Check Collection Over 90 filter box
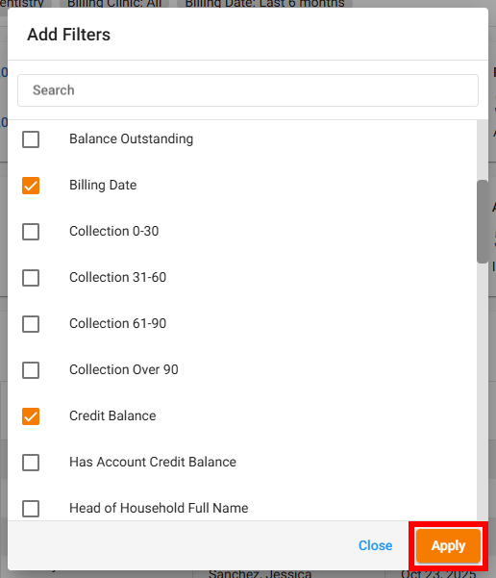This screenshot has height=578, width=496. click(31, 370)
